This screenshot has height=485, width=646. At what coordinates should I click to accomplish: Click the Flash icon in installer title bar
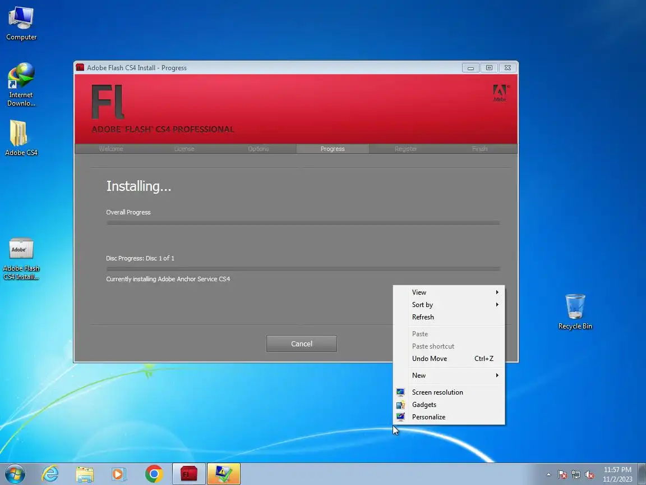80,67
